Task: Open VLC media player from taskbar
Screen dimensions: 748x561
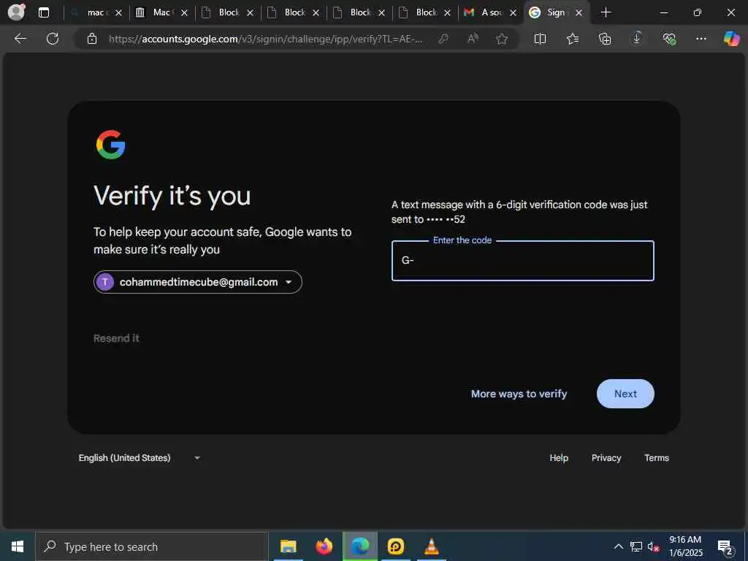Action: point(431,546)
